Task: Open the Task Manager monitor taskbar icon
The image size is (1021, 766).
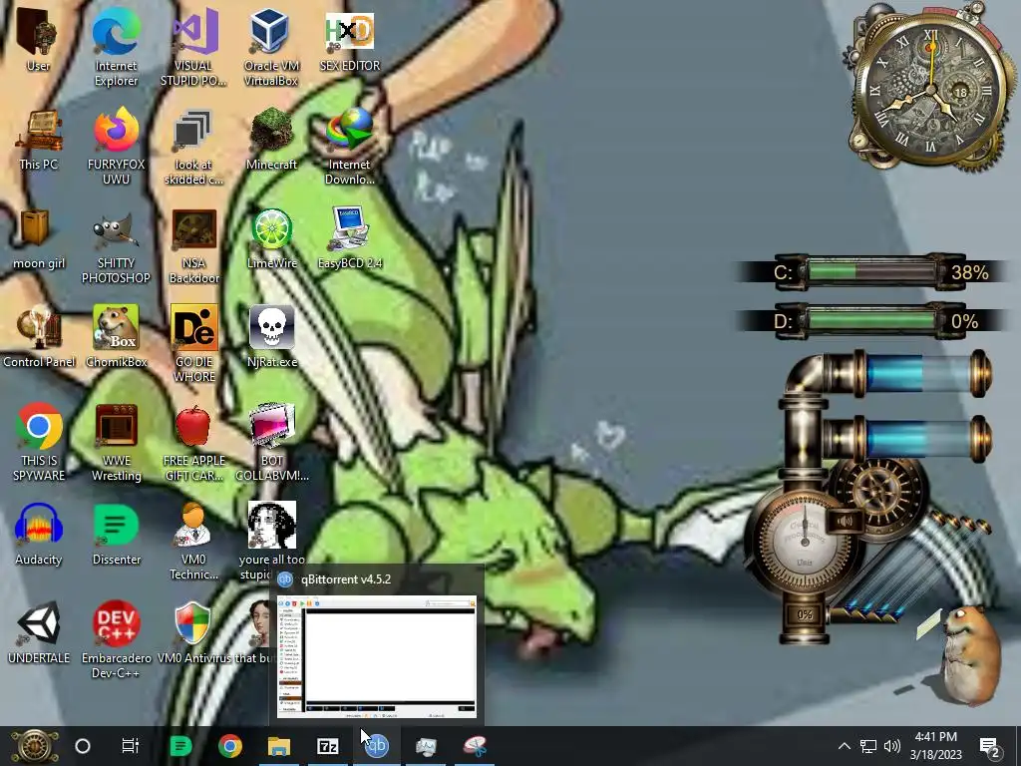Action: pos(426,746)
